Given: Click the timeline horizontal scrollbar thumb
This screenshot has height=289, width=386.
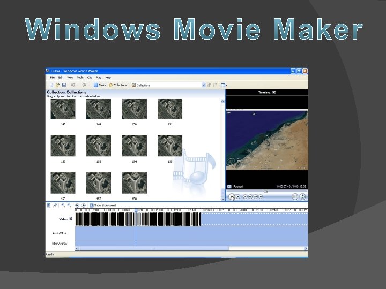Looking at the screenshot, I should tap(154, 249).
